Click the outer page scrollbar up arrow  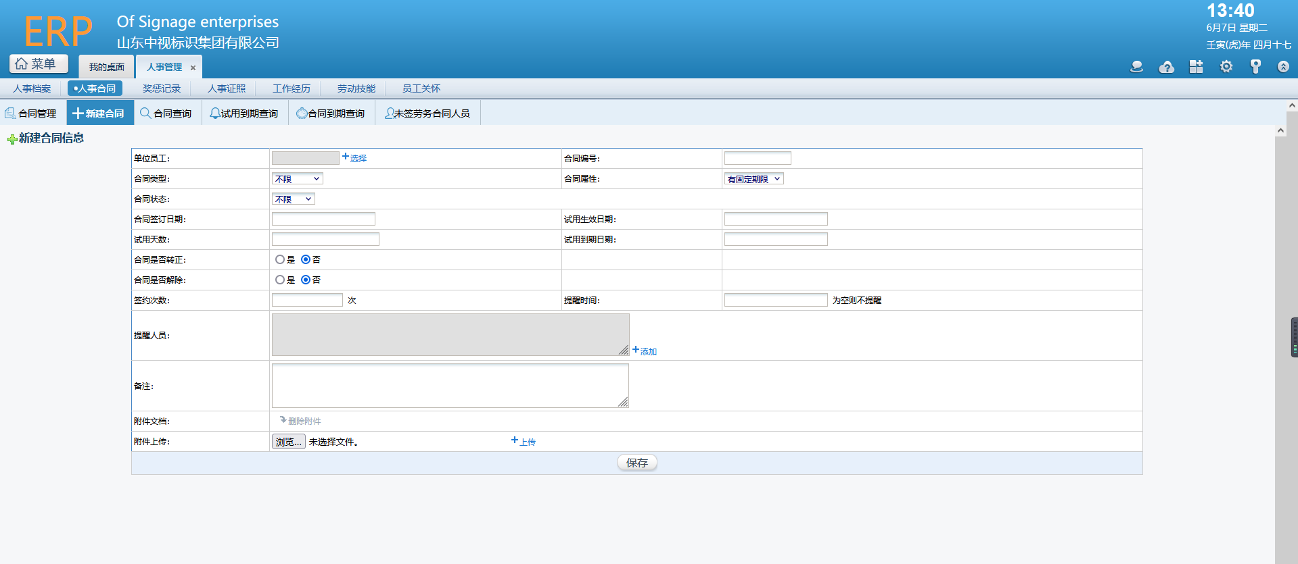click(x=1292, y=105)
